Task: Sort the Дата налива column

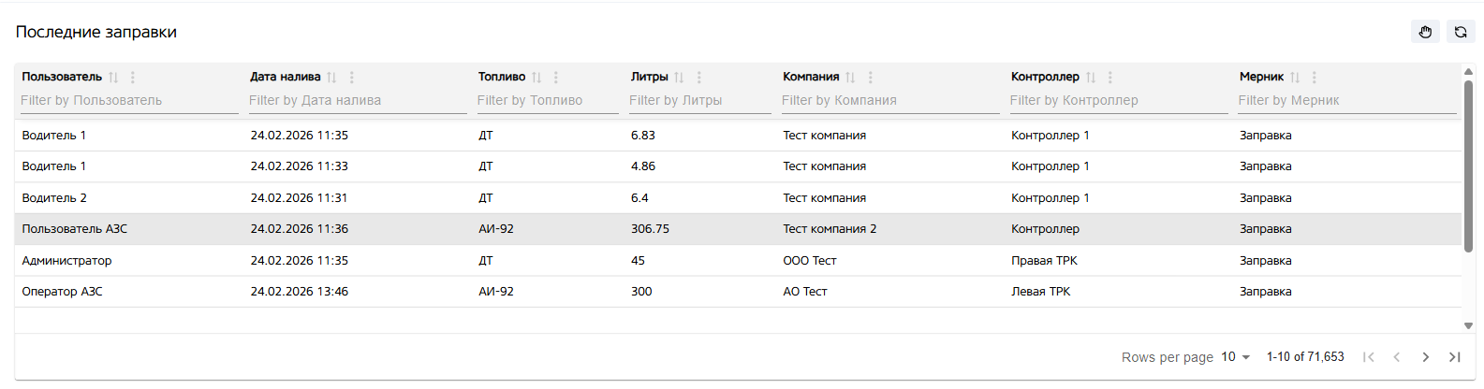Action: [x=331, y=78]
